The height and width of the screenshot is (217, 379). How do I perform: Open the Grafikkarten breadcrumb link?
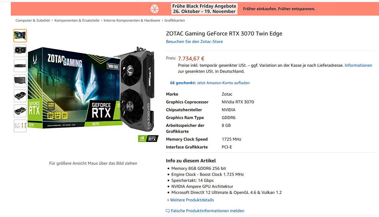point(175,20)
